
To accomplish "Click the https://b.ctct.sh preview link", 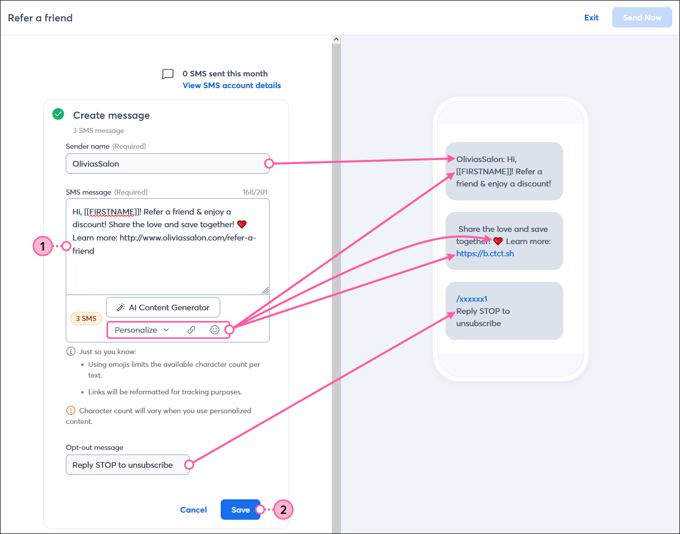I will (485, 253).
